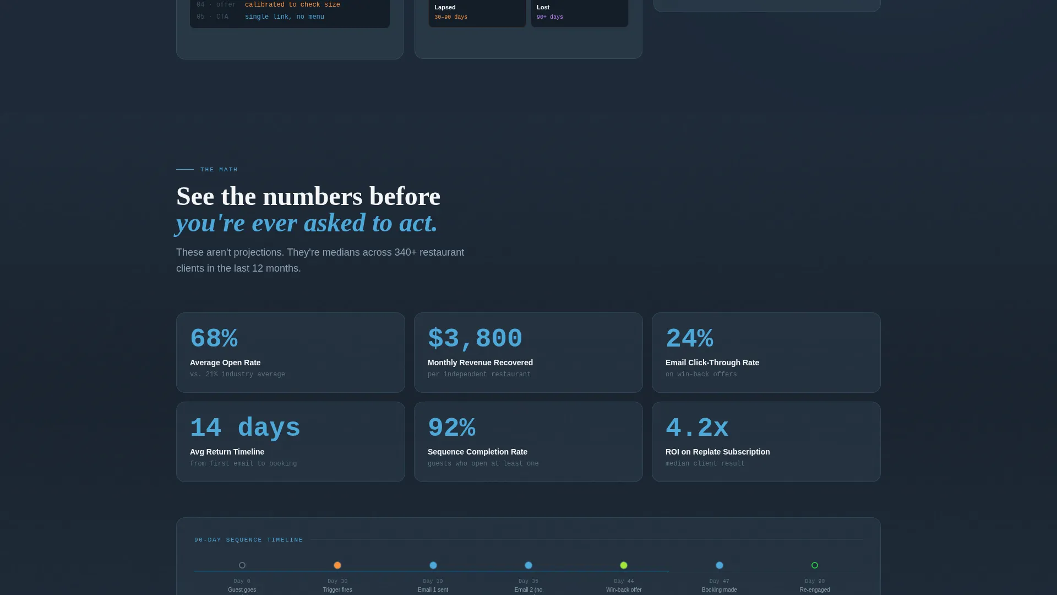This screenshot has height=595, width=1057.
Task: Click the Booking made timeline dot
Action: pyautogui.click(x=720, y=565)
